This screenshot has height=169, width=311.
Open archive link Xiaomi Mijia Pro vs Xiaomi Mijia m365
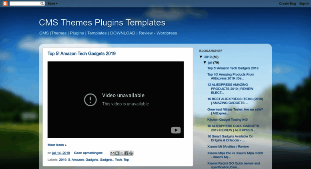[x=235, y=155]
